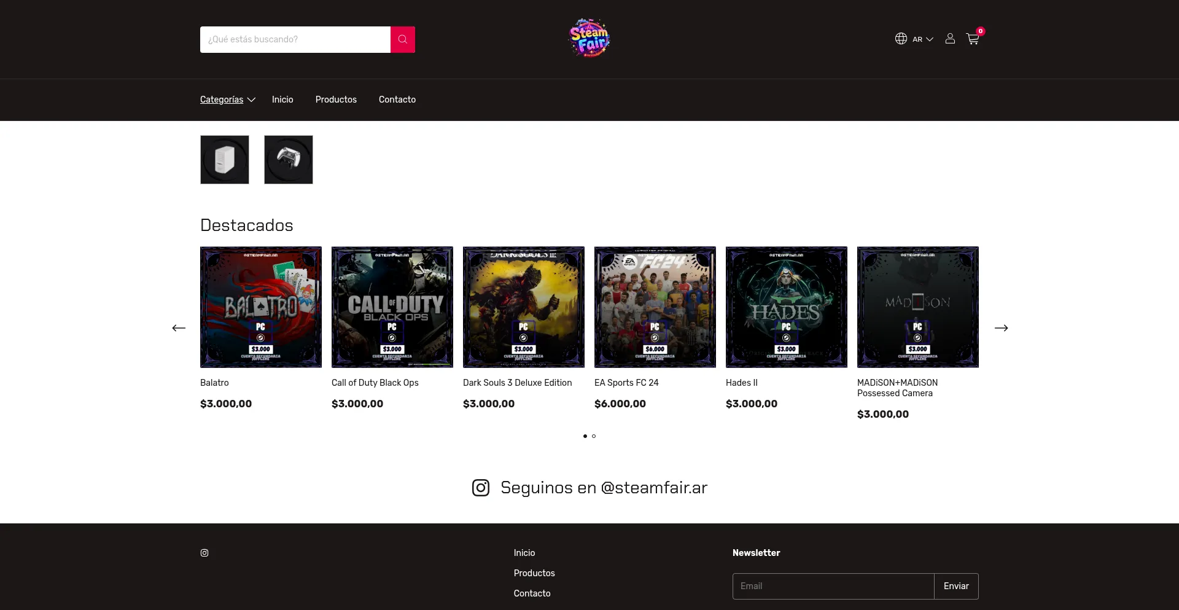Click the newsletter Email input field
Image resolution: width=1179 pixels, height=610 pixels.
(833, 586)
